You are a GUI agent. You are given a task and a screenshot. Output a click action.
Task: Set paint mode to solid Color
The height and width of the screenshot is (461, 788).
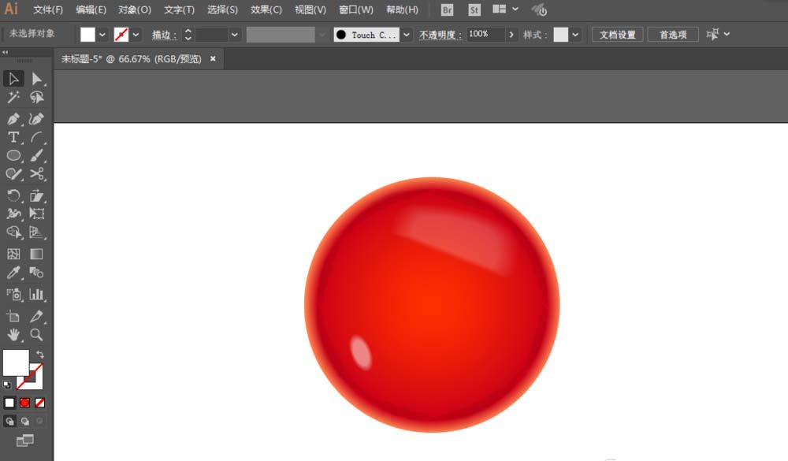point(9,403)
